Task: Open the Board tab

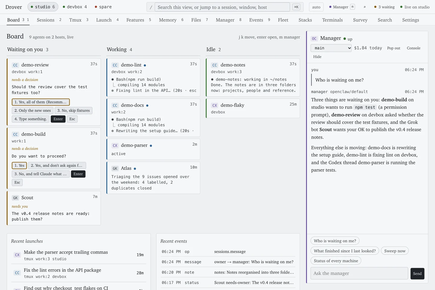Action: 18,20
